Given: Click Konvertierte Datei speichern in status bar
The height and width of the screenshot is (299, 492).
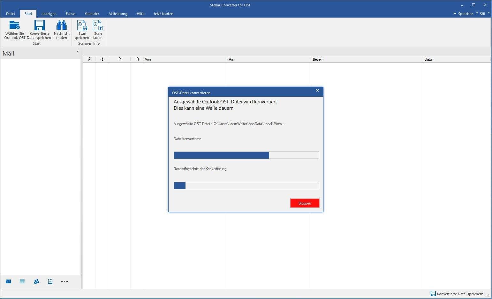Looking at the screenshot, I should coord(457,294).
